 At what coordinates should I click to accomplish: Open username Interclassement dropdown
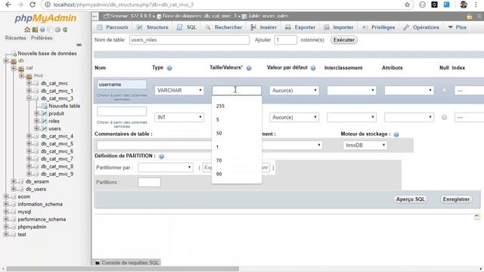tap(352, 91)
